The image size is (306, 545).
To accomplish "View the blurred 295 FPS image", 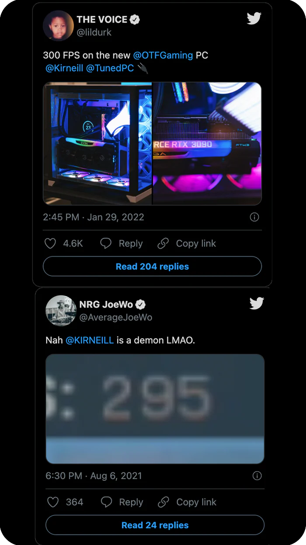I will (155, 409).
